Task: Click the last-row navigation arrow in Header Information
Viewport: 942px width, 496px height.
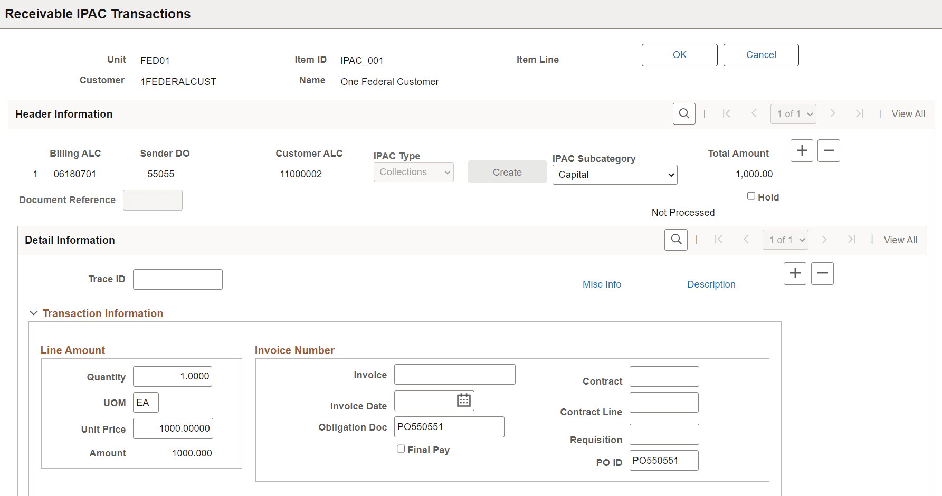Action: point(860,113)
